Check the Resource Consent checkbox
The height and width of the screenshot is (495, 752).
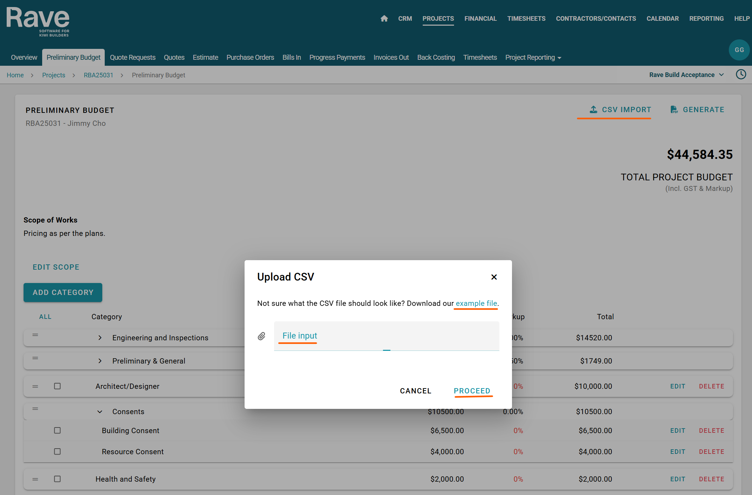point(57,452)
